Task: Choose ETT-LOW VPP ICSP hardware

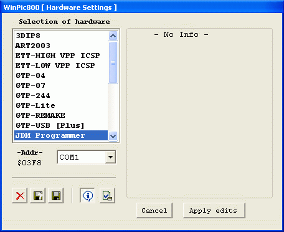Action: coord(61,65)
